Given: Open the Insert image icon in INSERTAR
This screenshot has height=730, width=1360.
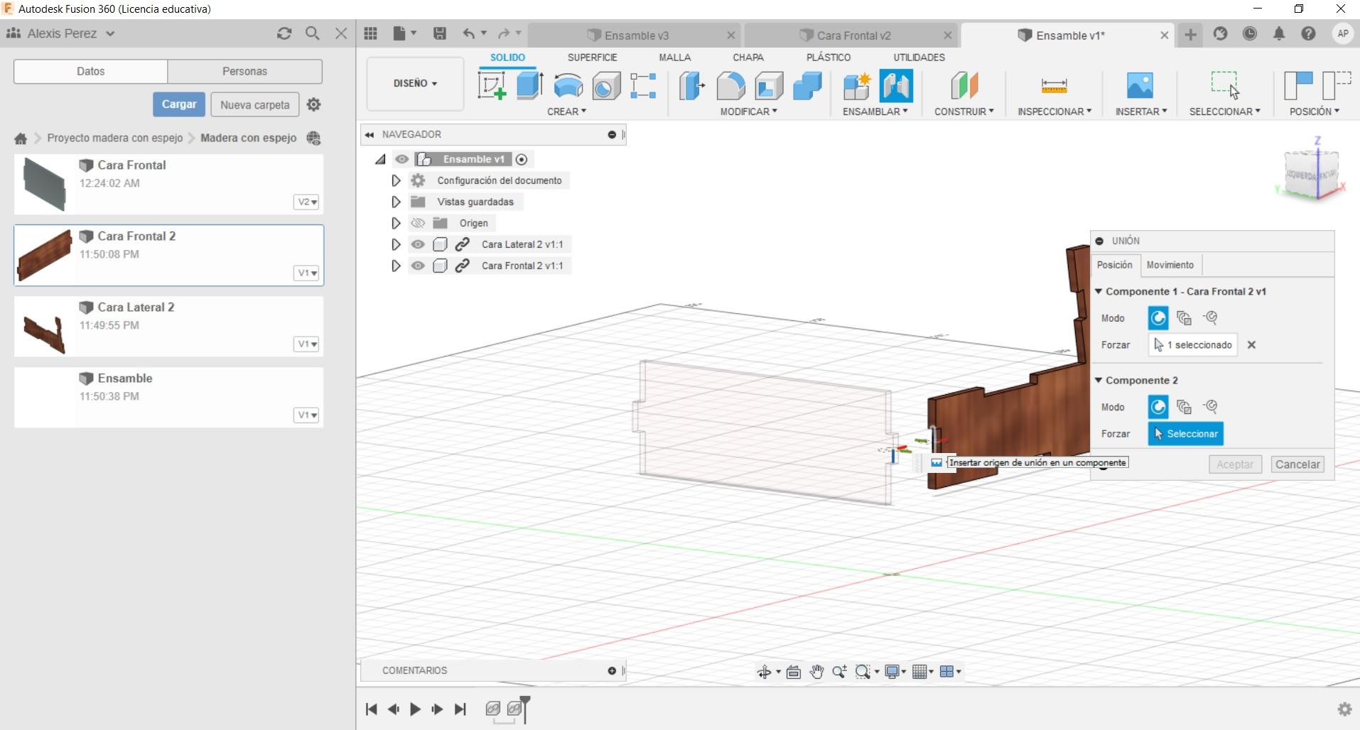Looking at the screenshot, I should pos(1140,86).
